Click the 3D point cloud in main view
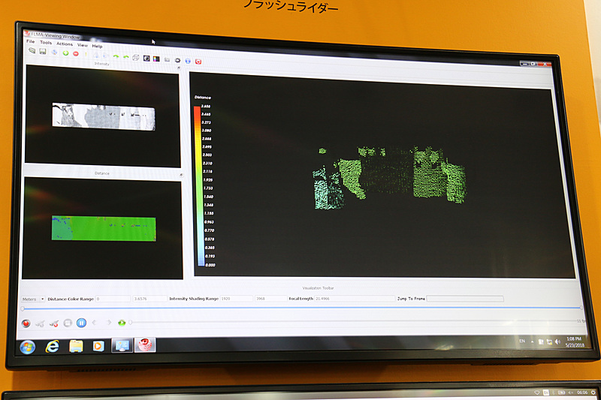This screenshot has width=601, height=400. pyautogui.click(x=389, y=177)
